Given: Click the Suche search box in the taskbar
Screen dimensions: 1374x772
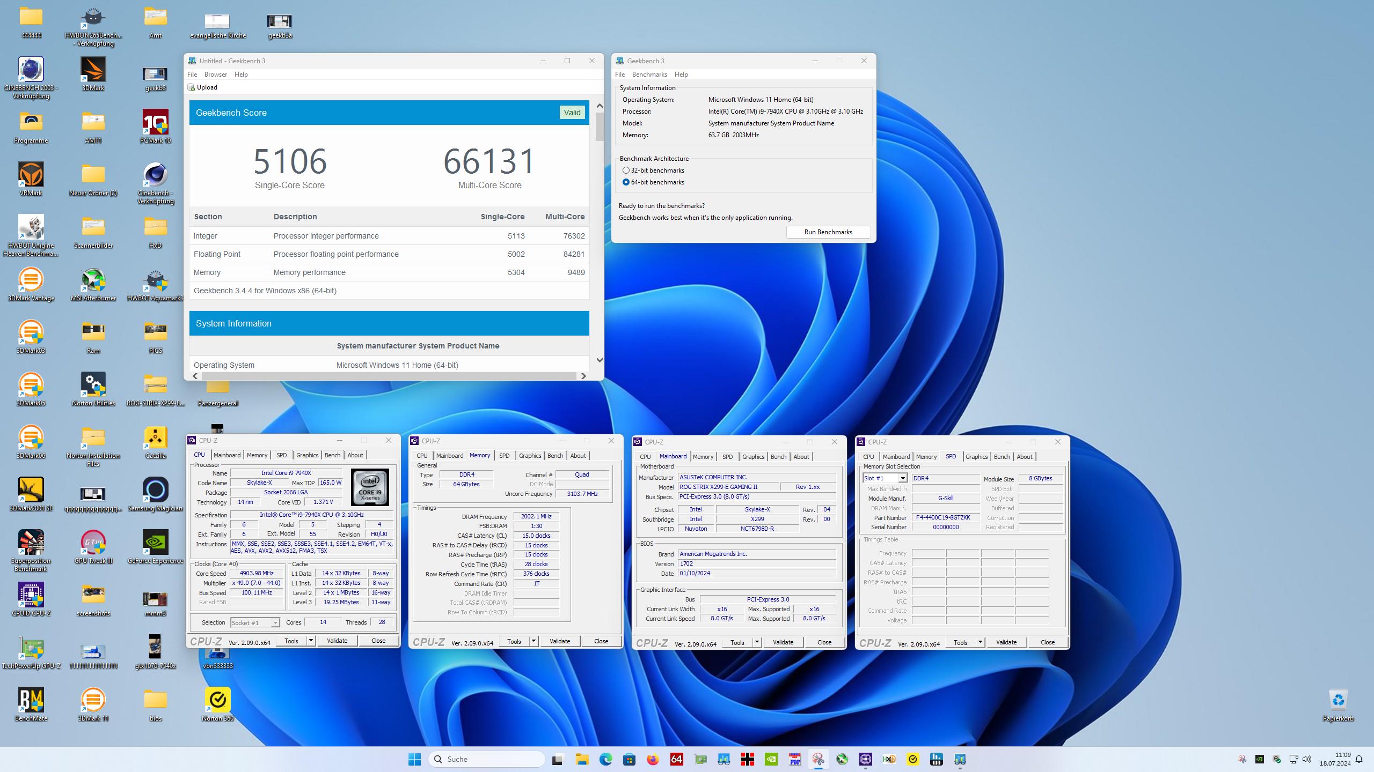Looking at the screenshot, I should [x=487, y=759].
